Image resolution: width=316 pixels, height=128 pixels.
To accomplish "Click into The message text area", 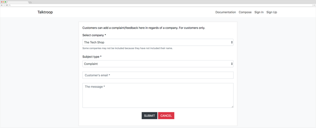I will (x=158, y=95).
